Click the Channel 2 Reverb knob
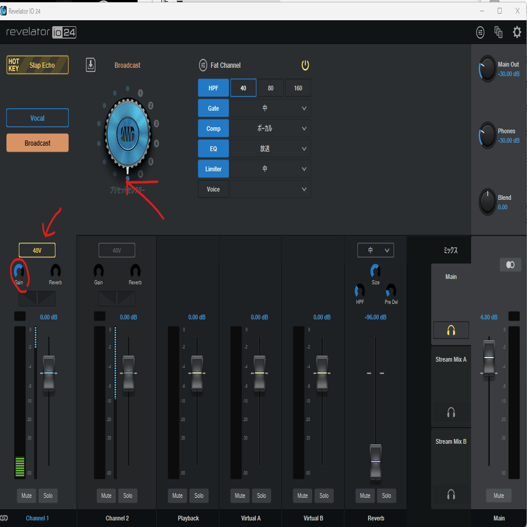 [x=135, y=271]
